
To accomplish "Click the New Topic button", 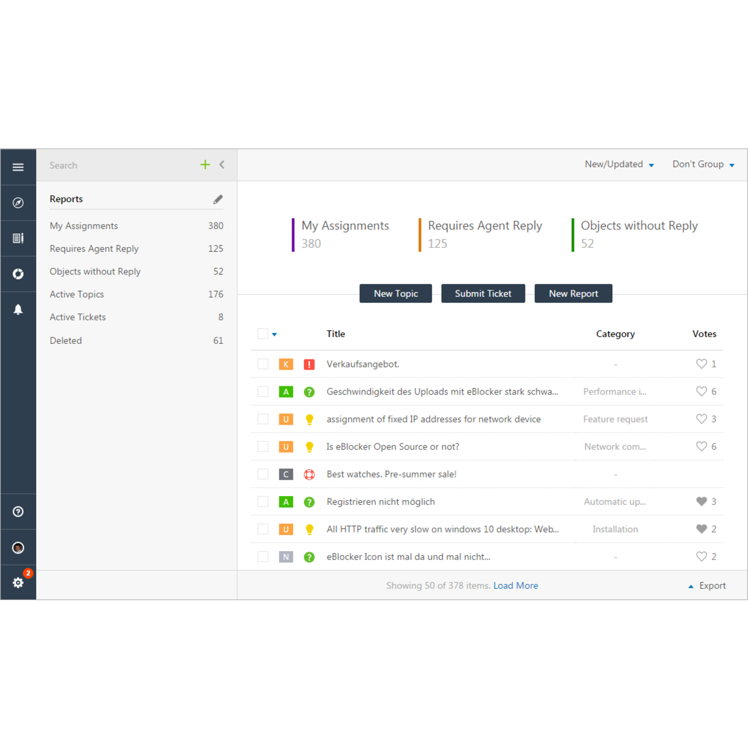I will (x=396, y=293).
